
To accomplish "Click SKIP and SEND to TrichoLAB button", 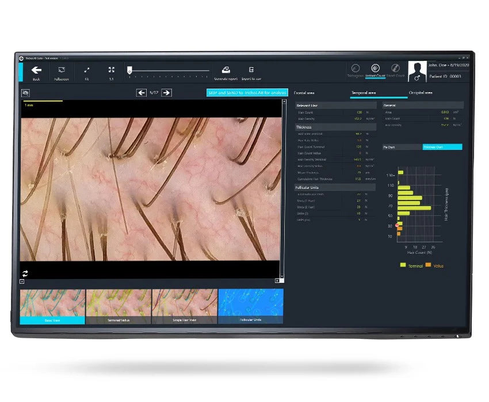I will (x=247, y=92).
